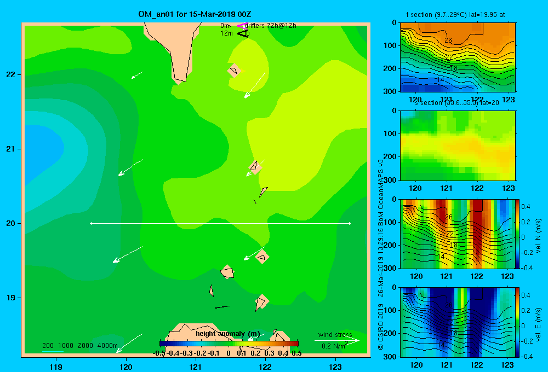Click the 'height anomaly (m)' label
Viewport: 548px width, 372px height.
[x=228, y=334]
